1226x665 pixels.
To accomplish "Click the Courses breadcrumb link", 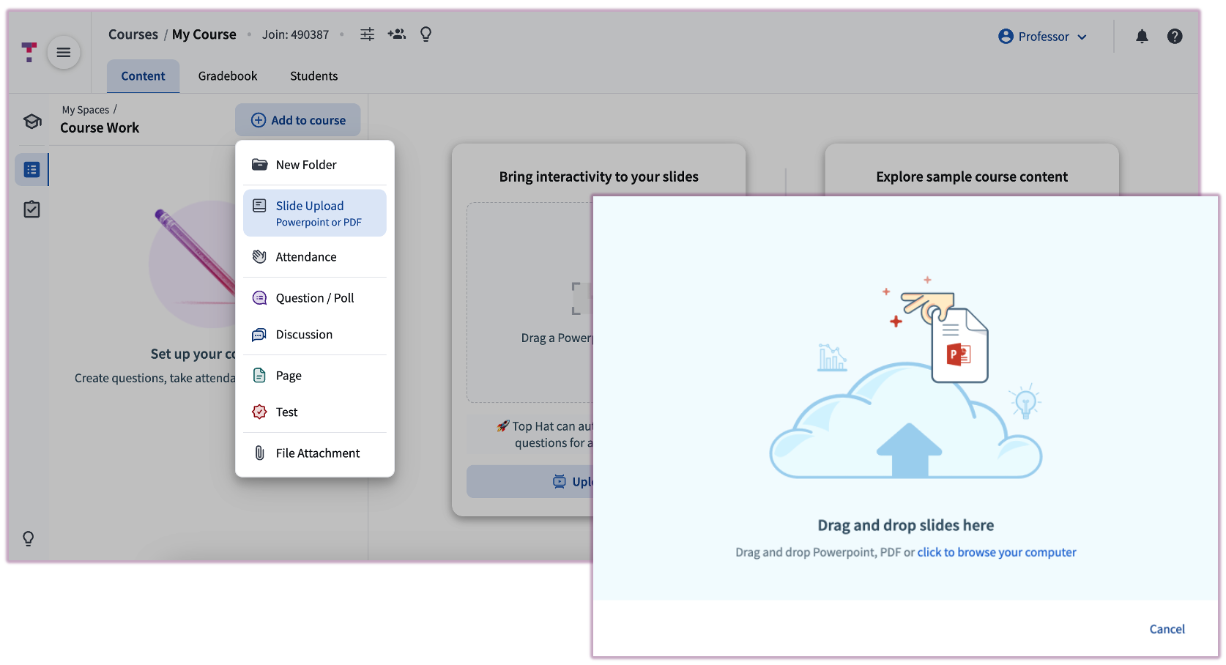I will click(x=133, y=34).
